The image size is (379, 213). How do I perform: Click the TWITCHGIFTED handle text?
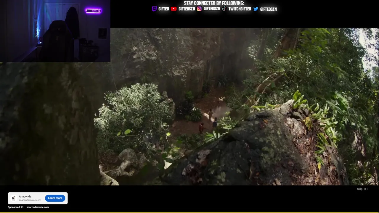click(240, 9)
